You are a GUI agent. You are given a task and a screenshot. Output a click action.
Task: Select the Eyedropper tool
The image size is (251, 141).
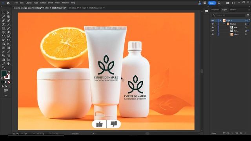pos(8,52)
